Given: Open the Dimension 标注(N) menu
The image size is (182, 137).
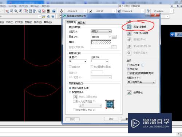Looking at the screenshot, I should pos(12,6).
